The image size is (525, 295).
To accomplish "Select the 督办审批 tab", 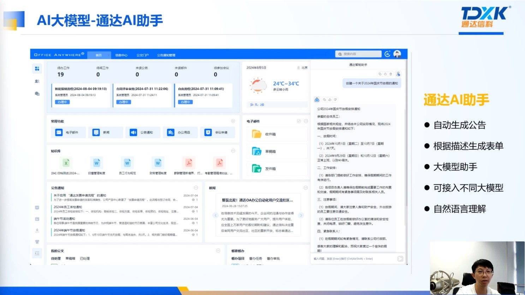I will coord(273,258).
